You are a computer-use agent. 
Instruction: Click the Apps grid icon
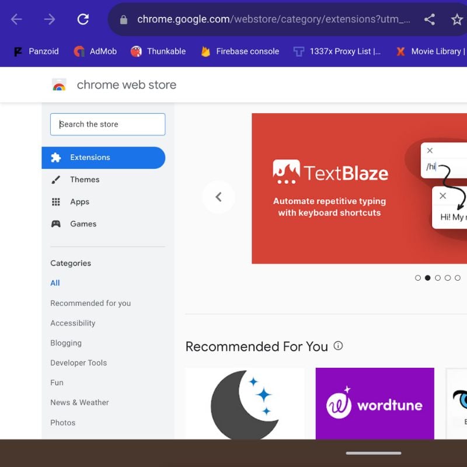click(55, 201)
